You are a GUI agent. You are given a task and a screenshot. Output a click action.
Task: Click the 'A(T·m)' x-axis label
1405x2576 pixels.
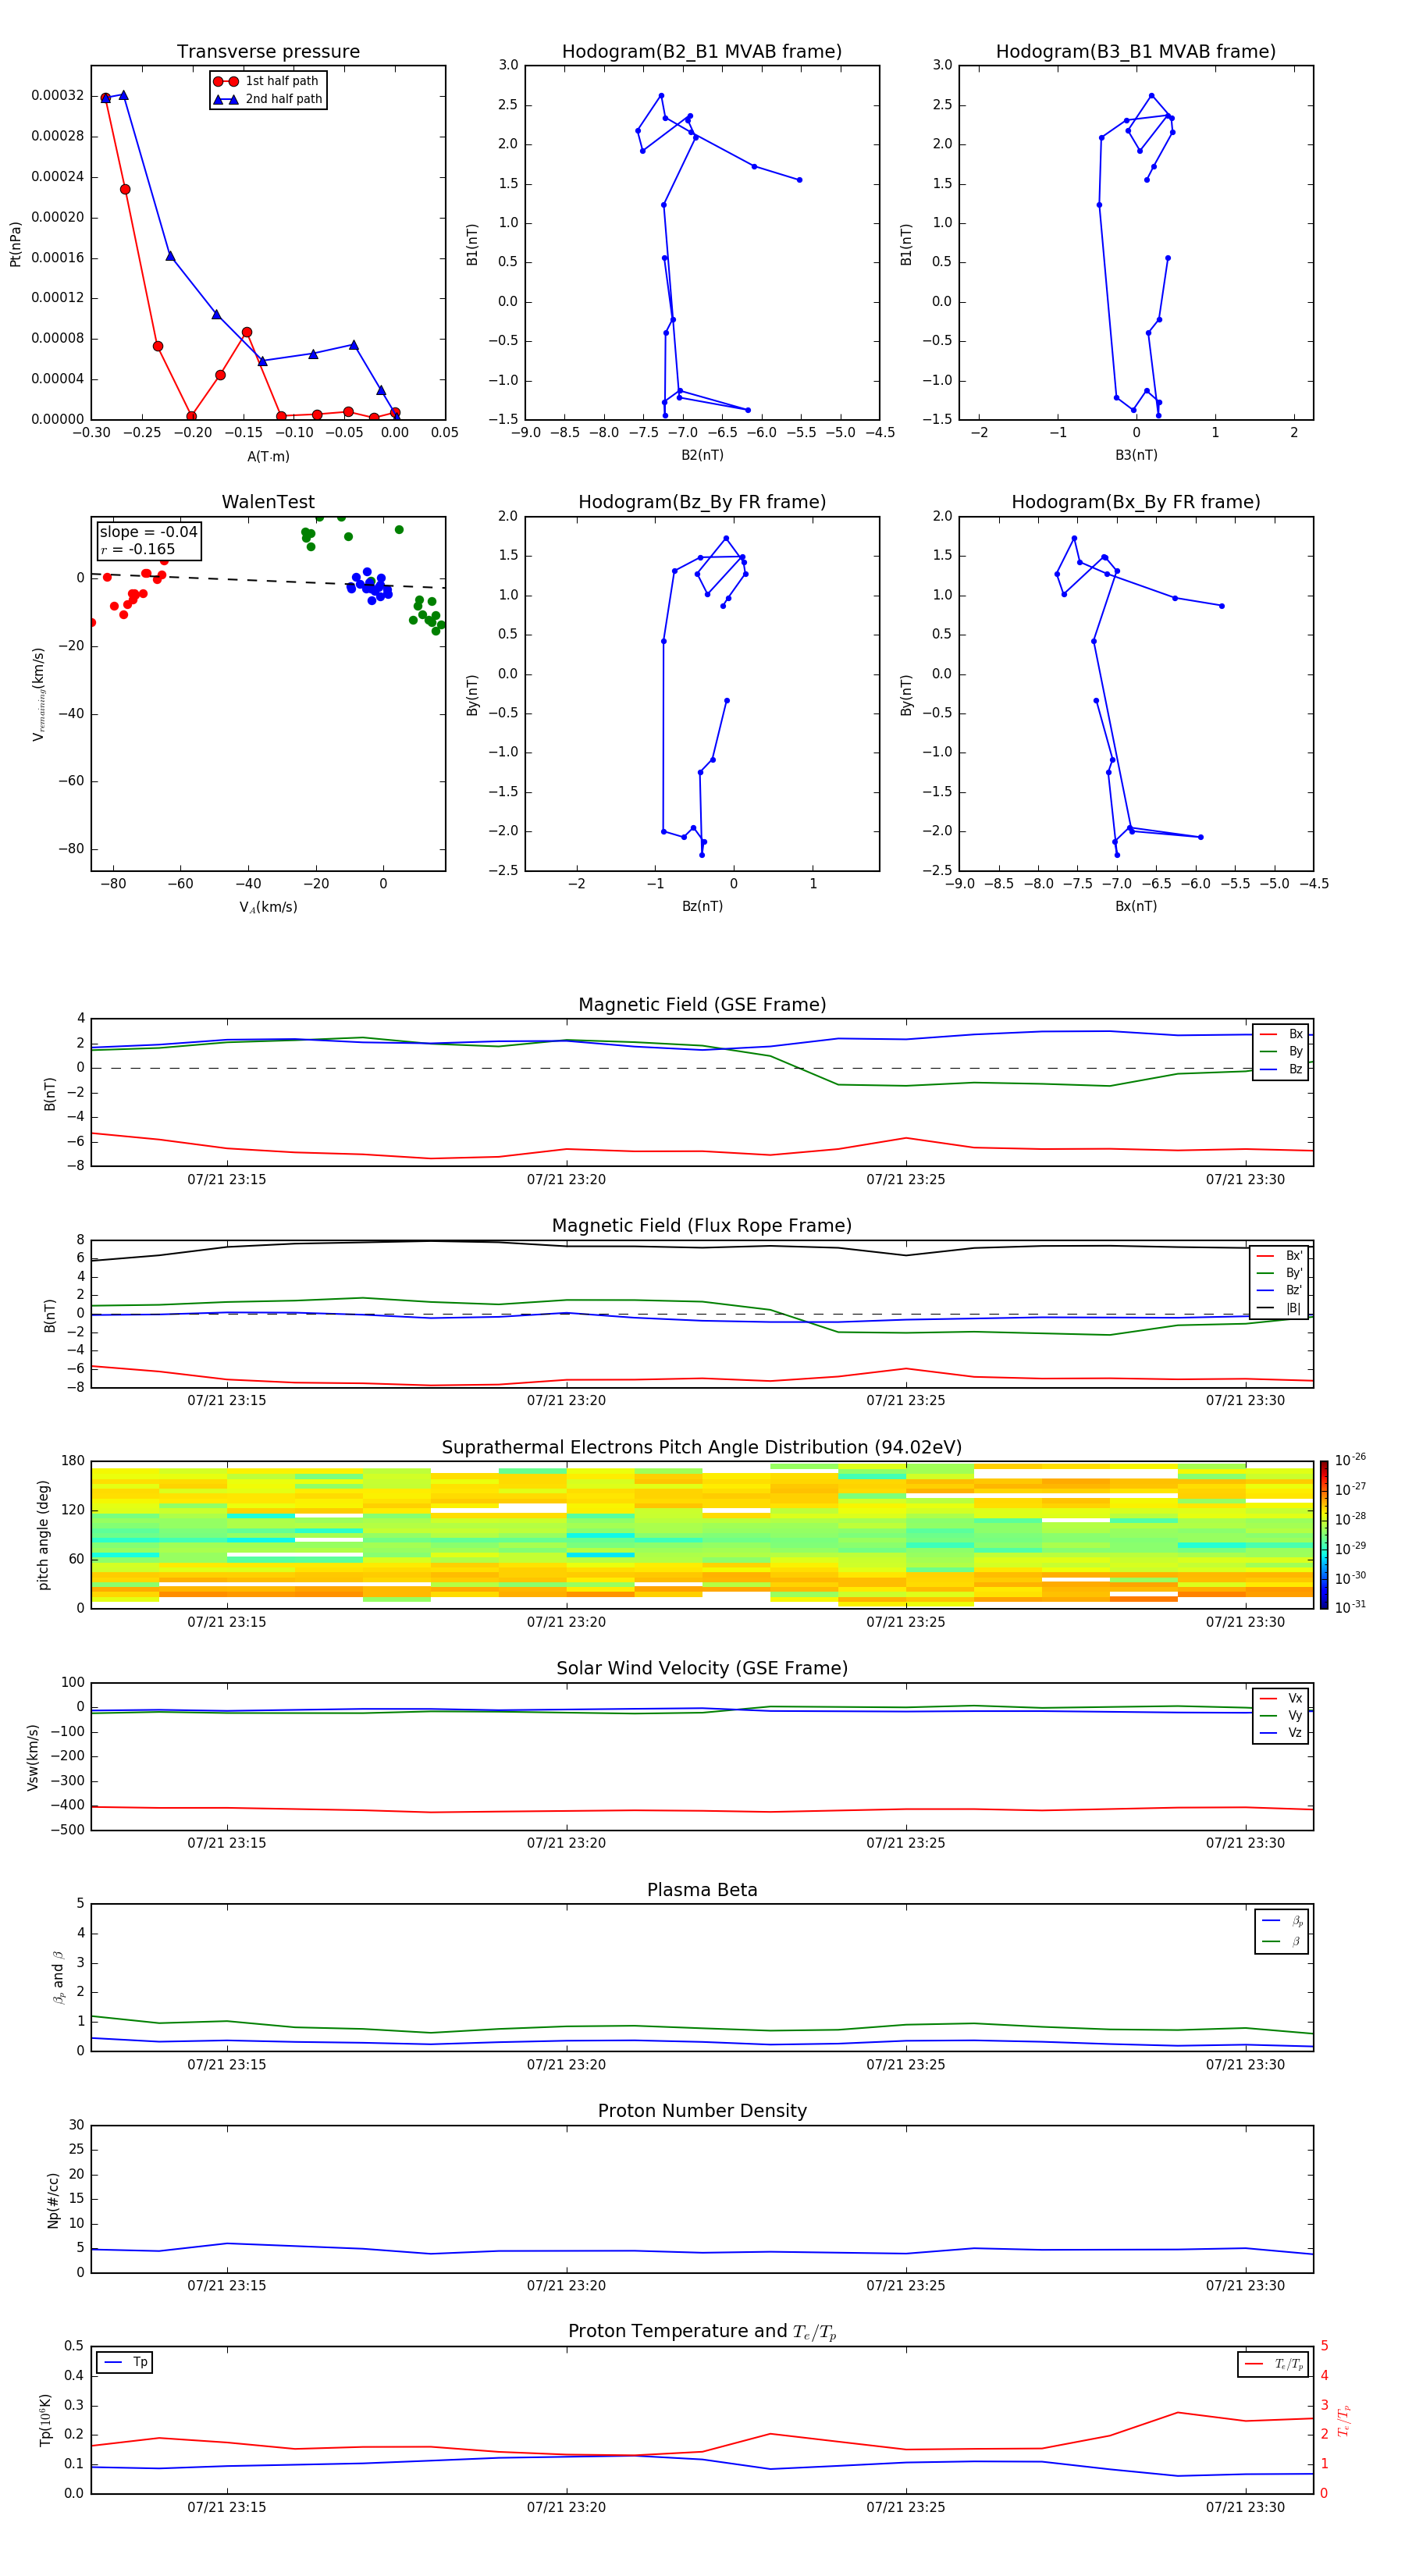(x=268, y=457)
